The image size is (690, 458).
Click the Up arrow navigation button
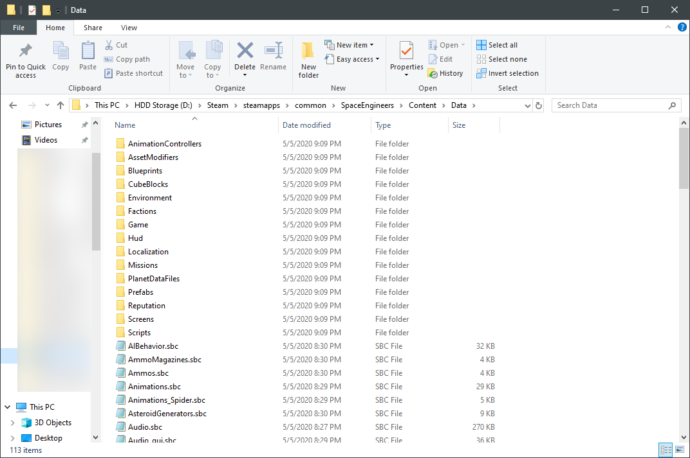tap(61, 105)
